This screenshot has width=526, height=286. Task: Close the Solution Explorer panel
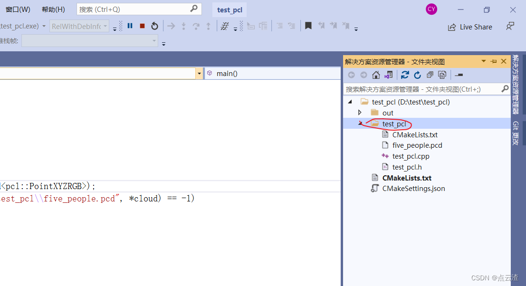click(504, 61)
